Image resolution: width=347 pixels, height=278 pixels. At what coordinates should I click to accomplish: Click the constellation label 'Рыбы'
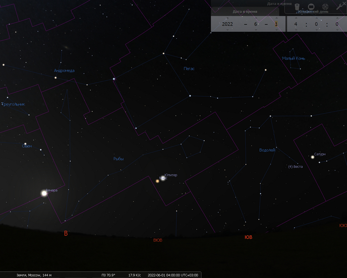pos(118,159)
